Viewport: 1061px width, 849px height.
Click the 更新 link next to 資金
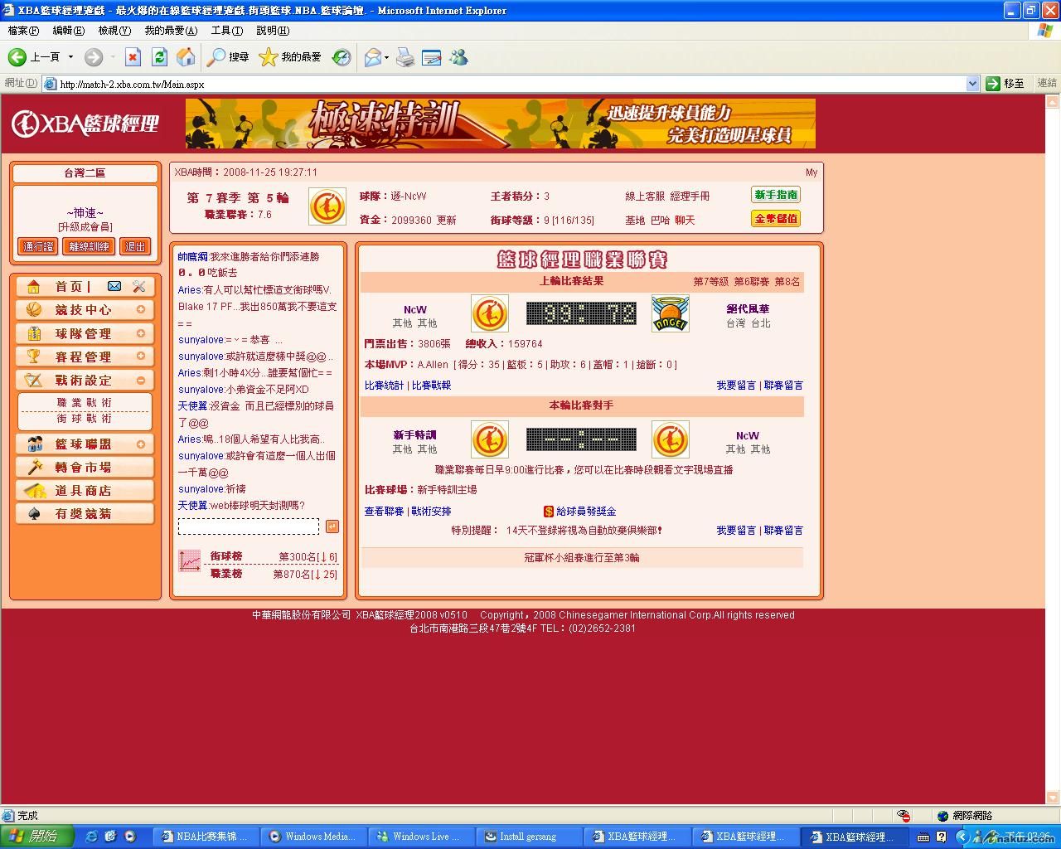tap(446, 221)
